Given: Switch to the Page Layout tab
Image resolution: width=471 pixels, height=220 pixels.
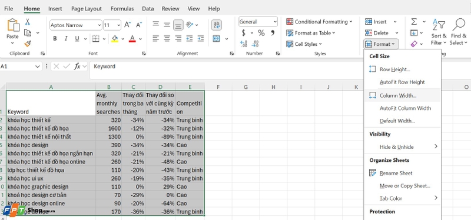Looking at the screenshot, I should pyautogui.click(x=87, y=9).
